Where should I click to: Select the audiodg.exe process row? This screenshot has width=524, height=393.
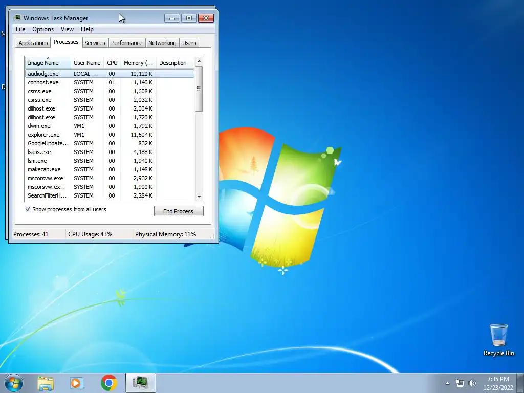[110, 74]
